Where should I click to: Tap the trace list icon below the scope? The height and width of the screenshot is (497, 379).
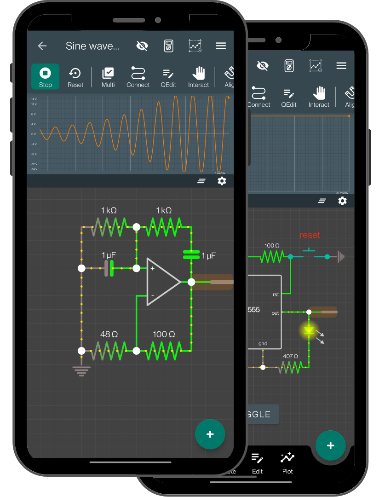click(201, 181)
